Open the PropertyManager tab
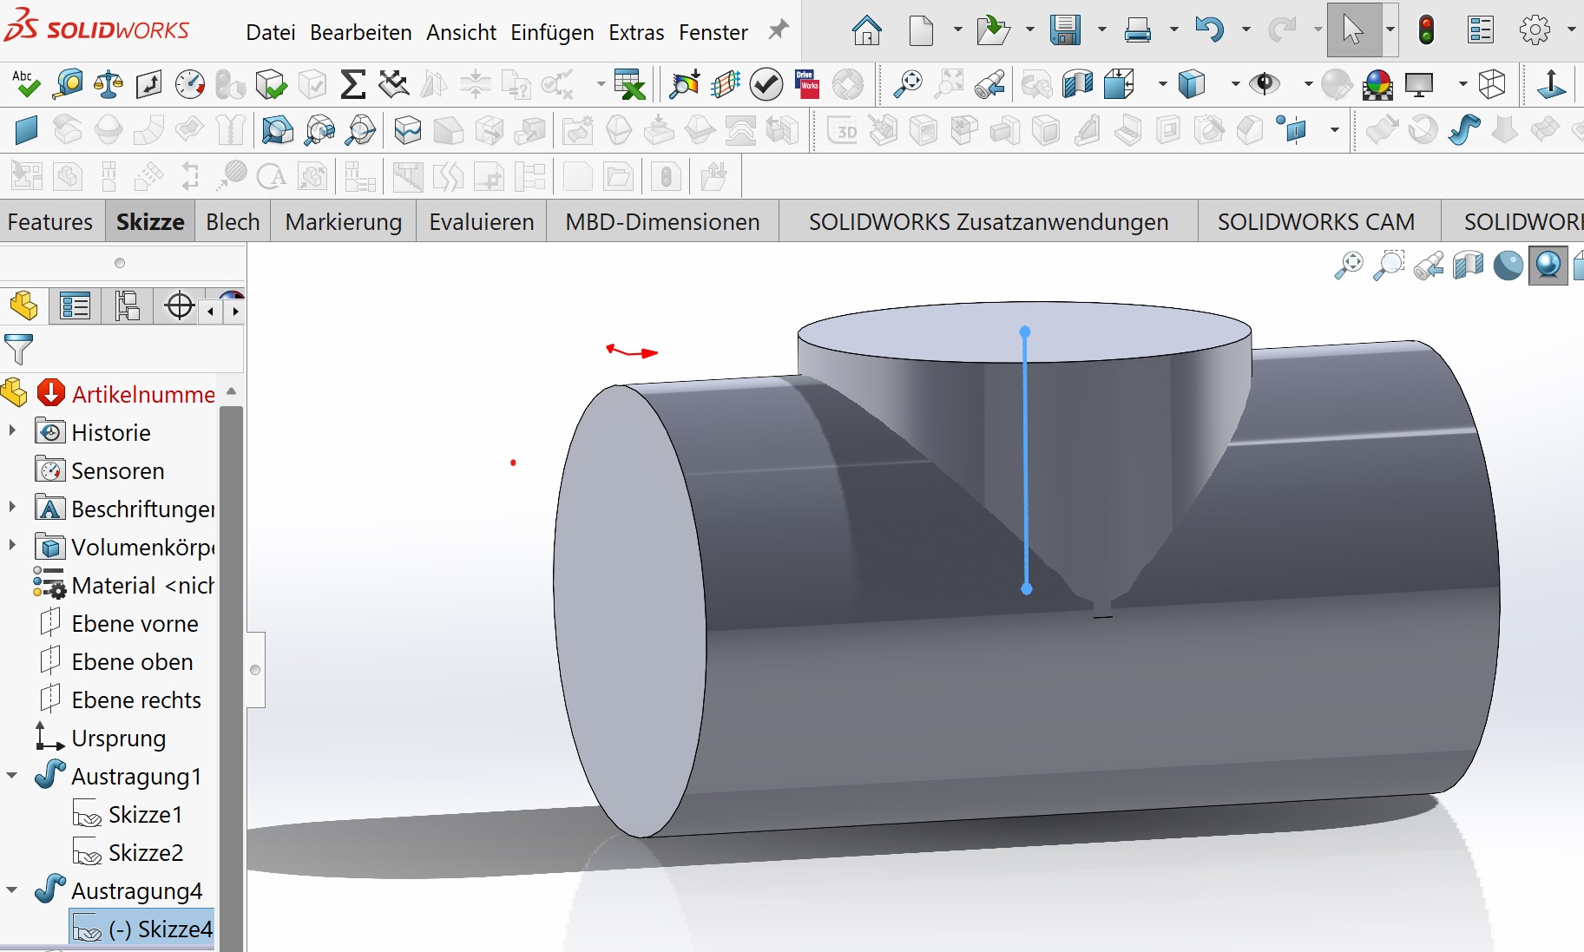Screen dimensions: 1584x952 [76, 306]
